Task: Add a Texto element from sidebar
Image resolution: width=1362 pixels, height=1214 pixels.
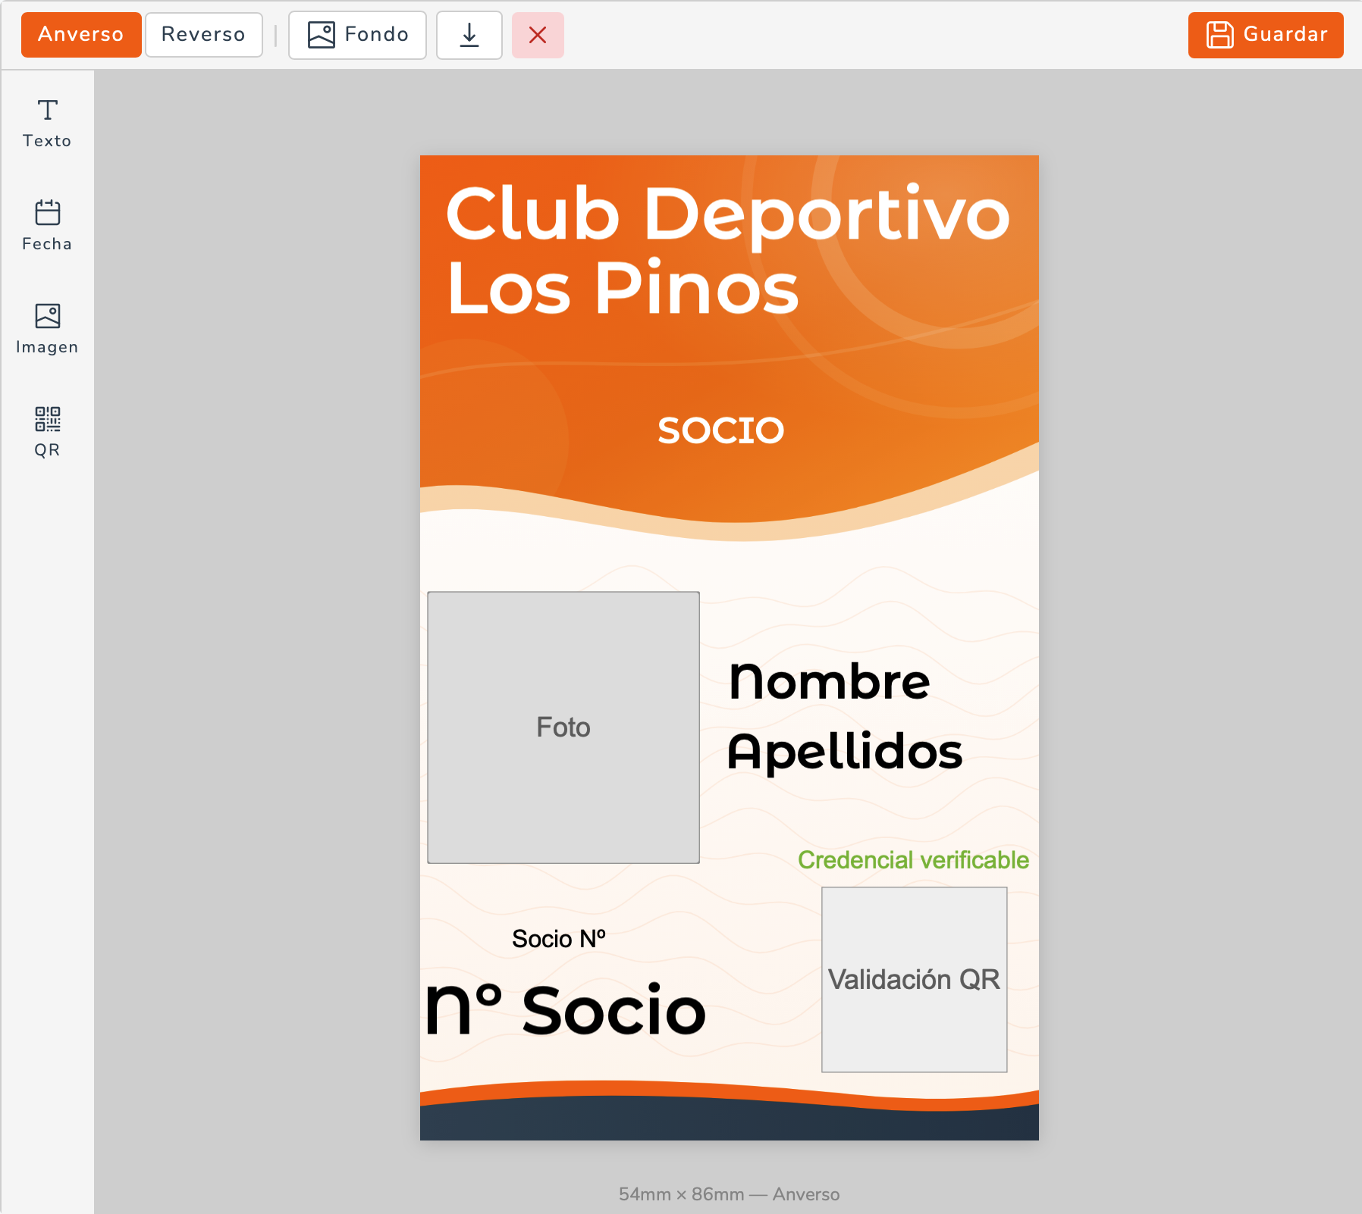Action: 47,124
